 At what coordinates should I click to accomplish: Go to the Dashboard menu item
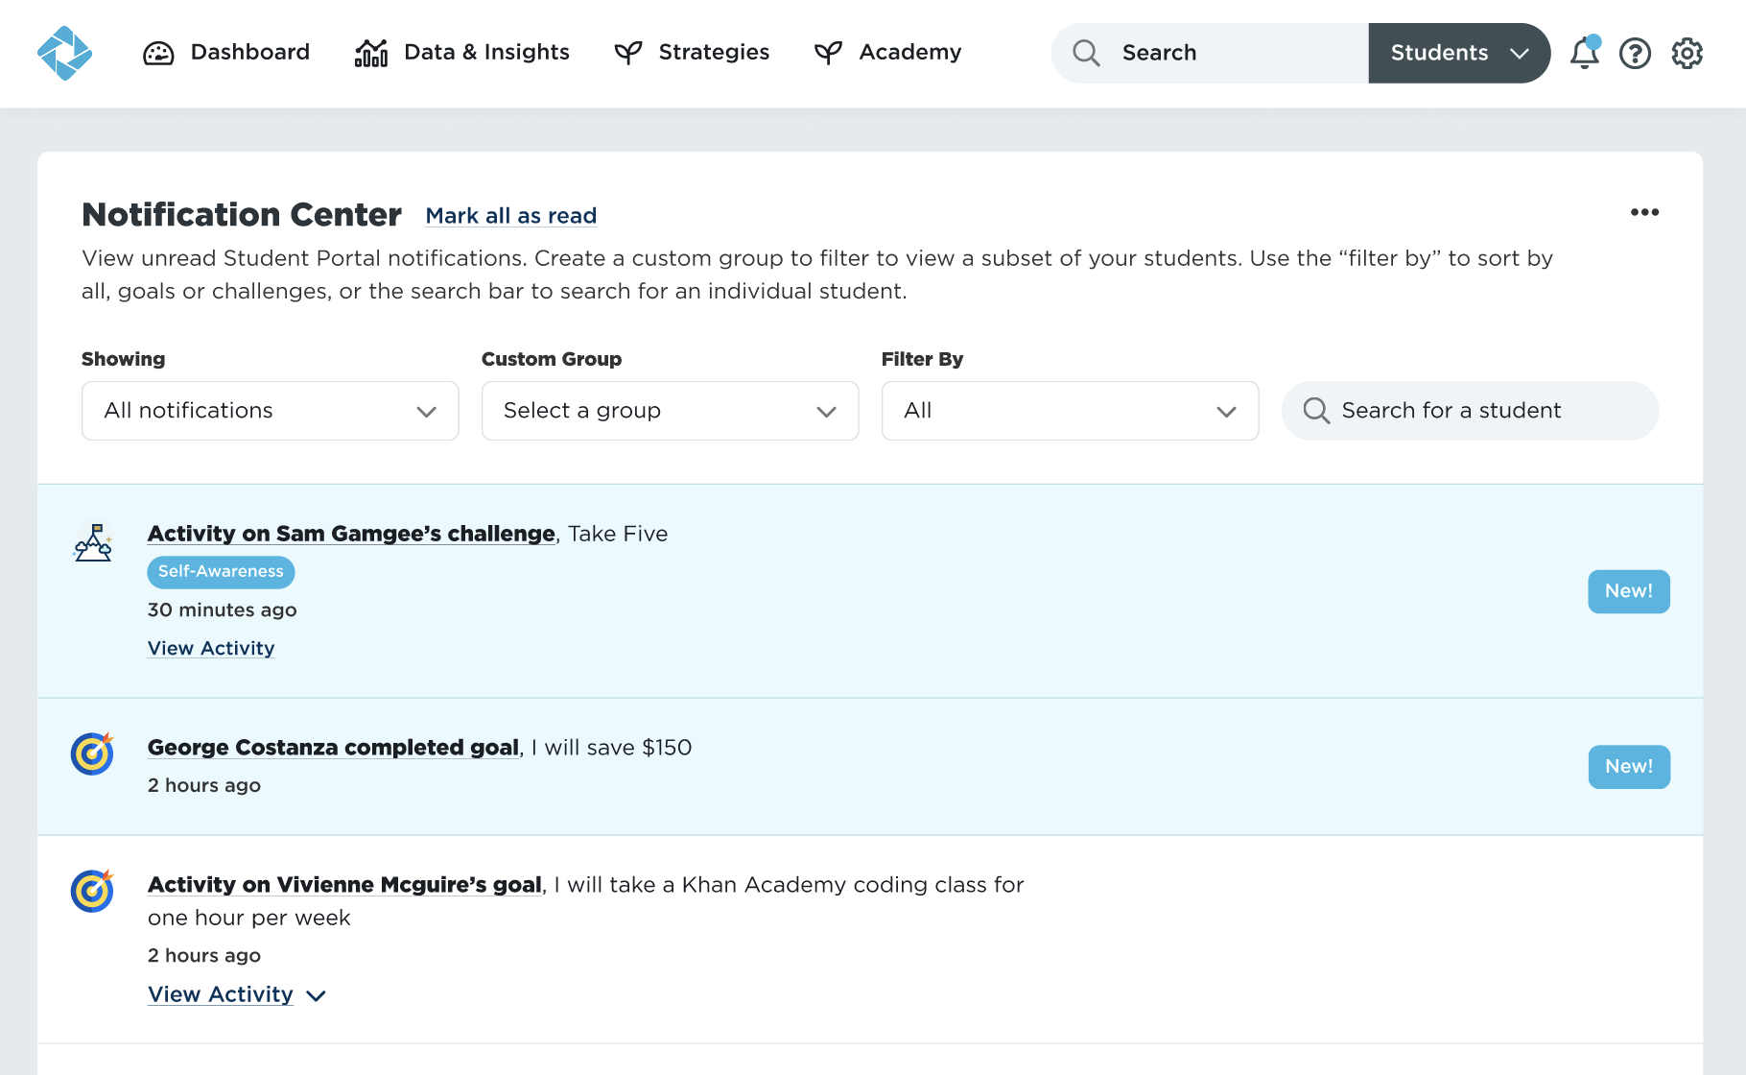point(226,53)
